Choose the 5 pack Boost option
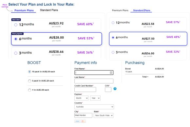The height and width of the screenshot is (127, 190). [29, 81]
